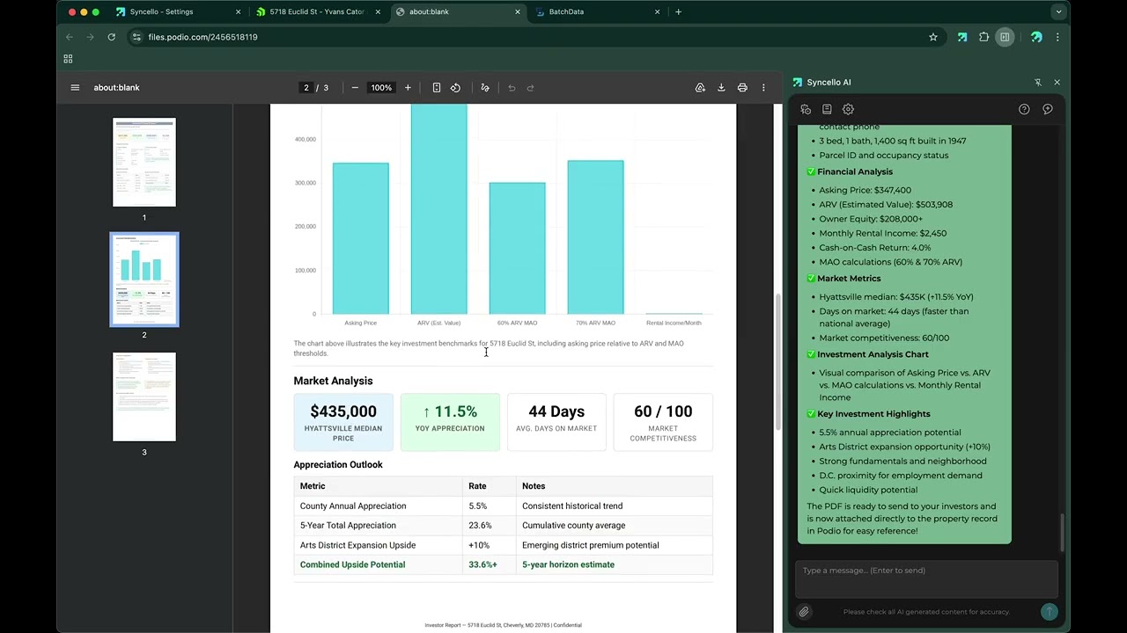Open Syncello AI settings gear
The image size is (1127, 633).
pos(848,110)
